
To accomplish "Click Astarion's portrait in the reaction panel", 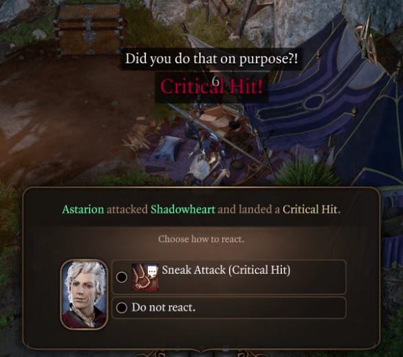I will click(x=84, y=294).
